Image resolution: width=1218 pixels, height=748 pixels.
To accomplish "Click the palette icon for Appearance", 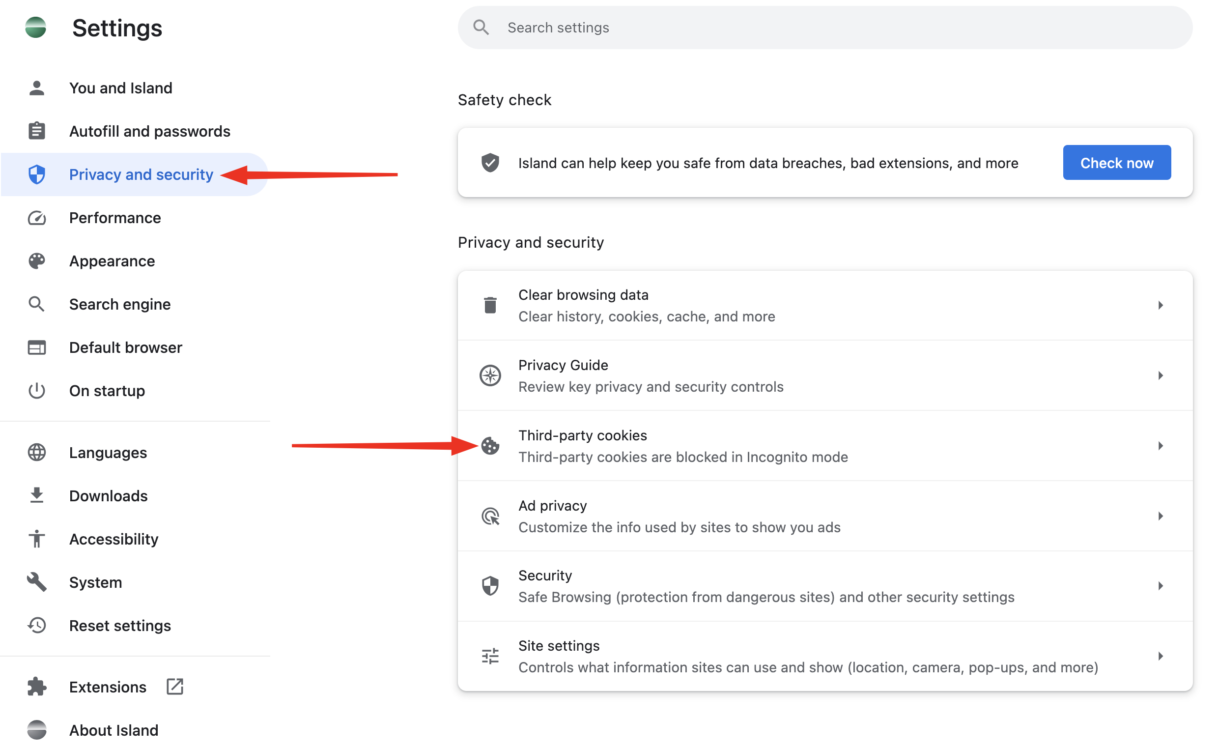I will [x=36, y=260].
